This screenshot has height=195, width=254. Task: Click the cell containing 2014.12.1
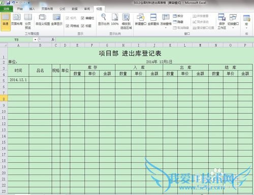coord(18,80)
